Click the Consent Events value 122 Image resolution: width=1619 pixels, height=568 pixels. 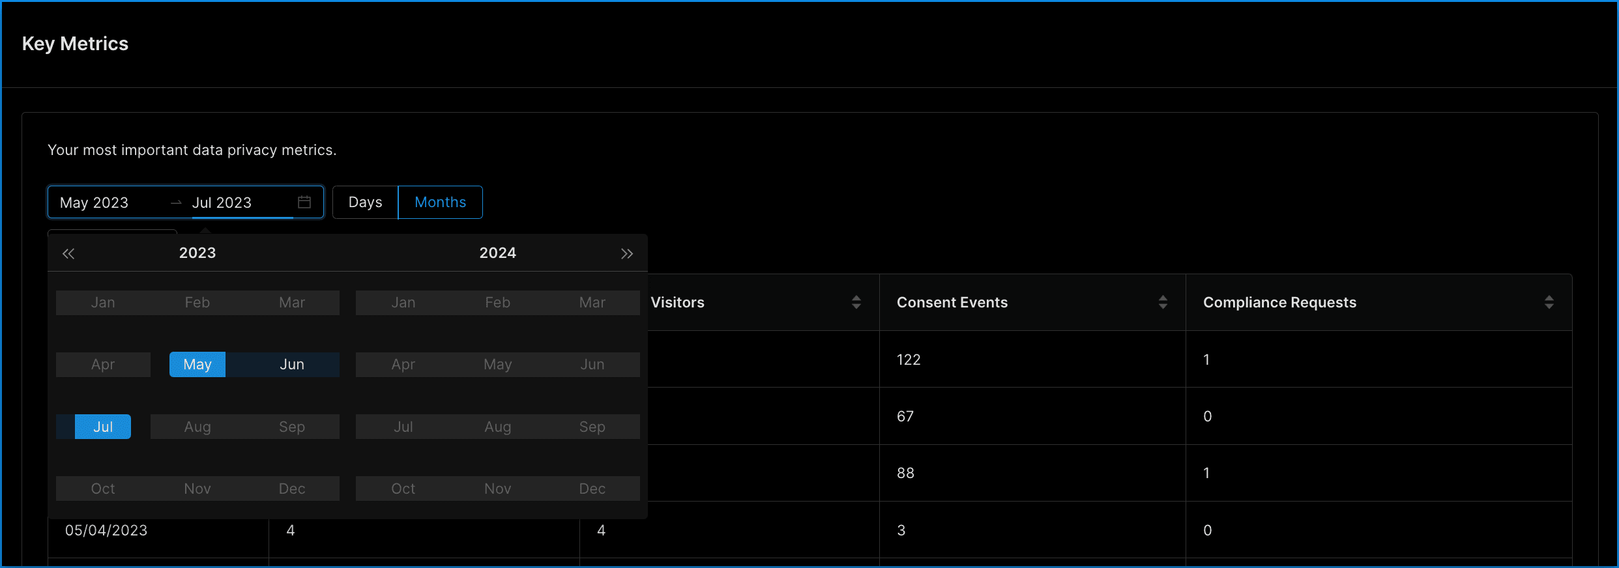[x=909, y=360]
